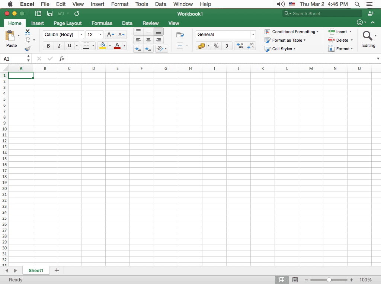Click the Copy icon
The height and width of the screenshot is (284, 381).
(28, 40)
